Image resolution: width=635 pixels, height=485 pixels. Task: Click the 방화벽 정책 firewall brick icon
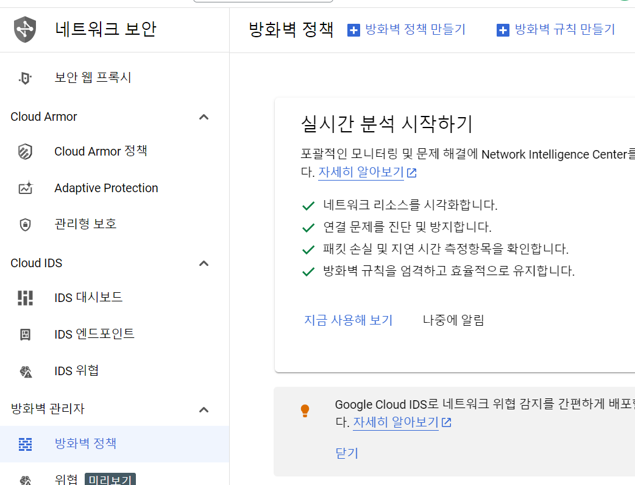click(25, 444)
